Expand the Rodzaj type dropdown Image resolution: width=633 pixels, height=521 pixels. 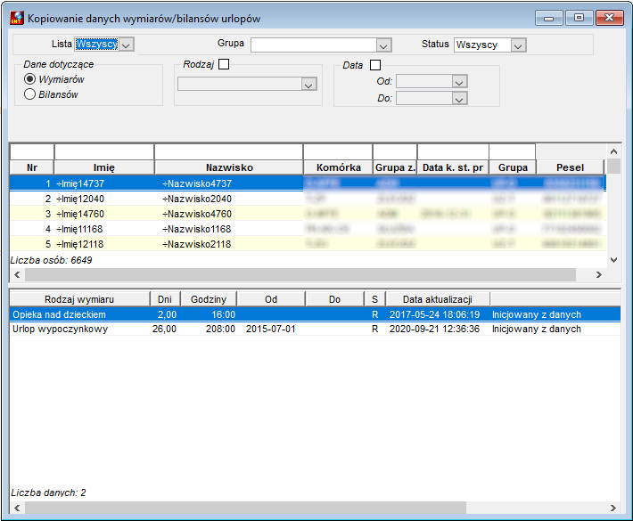click(308, 85)
